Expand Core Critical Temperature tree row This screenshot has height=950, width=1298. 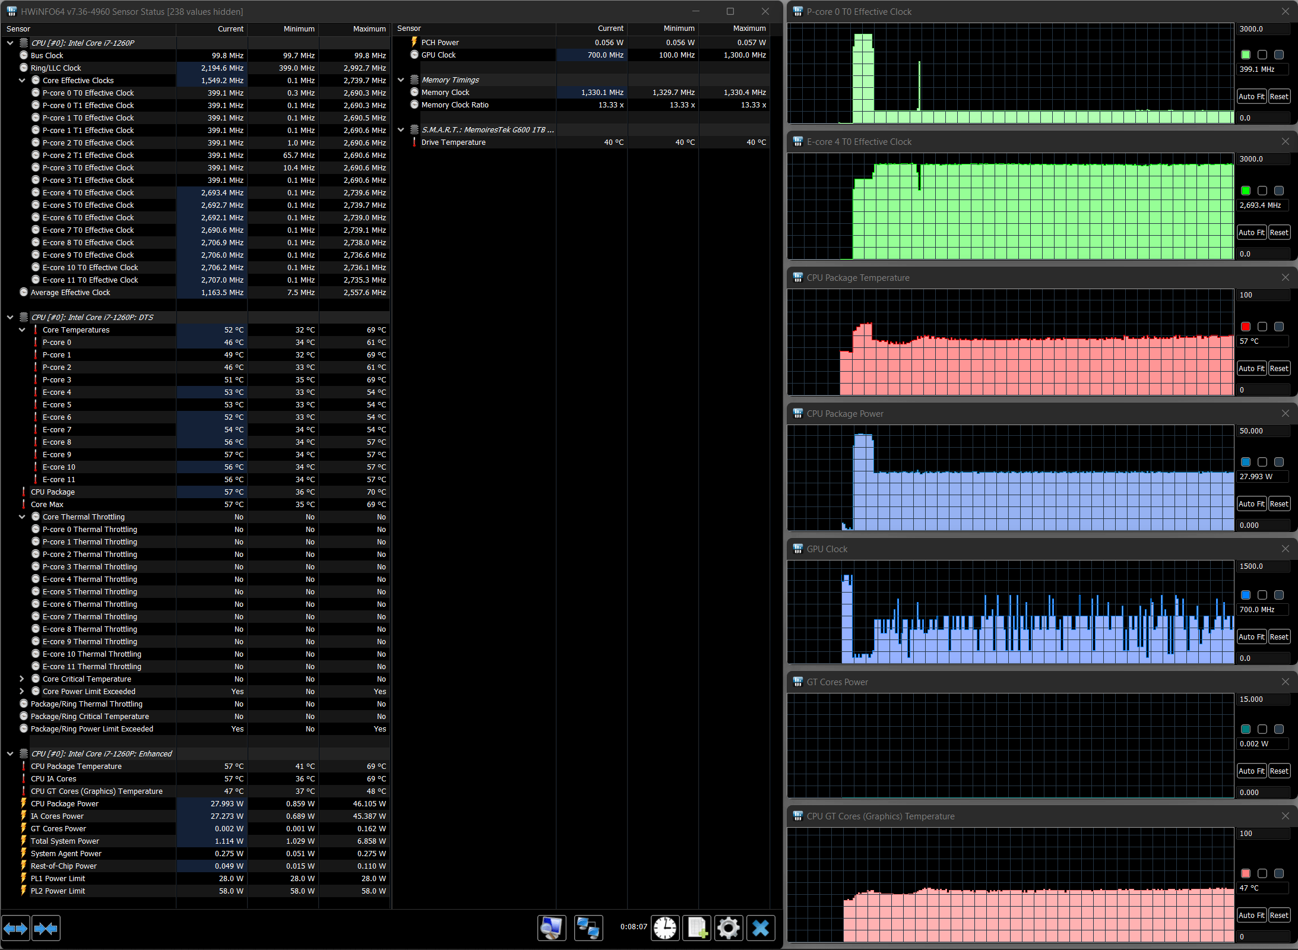[22, 679]
